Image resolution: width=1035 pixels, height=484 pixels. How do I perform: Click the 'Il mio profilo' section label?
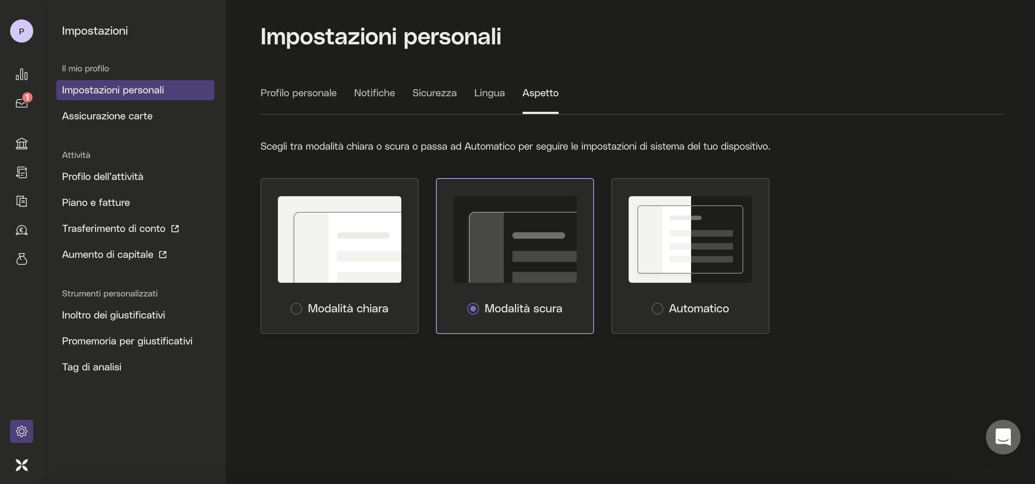[86, 69]
